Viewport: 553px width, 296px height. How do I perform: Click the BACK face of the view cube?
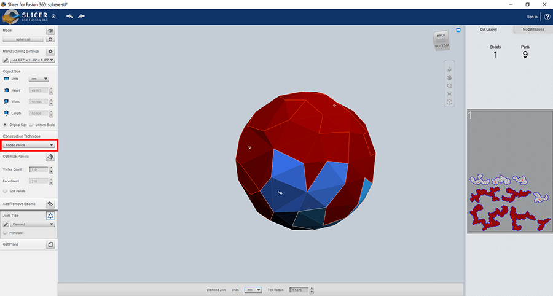(x=441, y=35)
